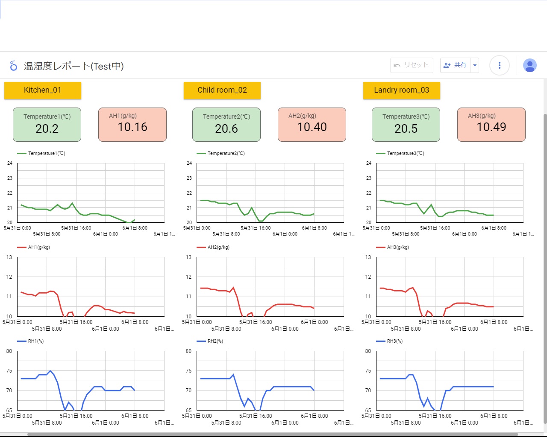The image size is (547, 437).
Task: Toggle the AH2(g/kg) red legend entry
Action: [213, 247]
